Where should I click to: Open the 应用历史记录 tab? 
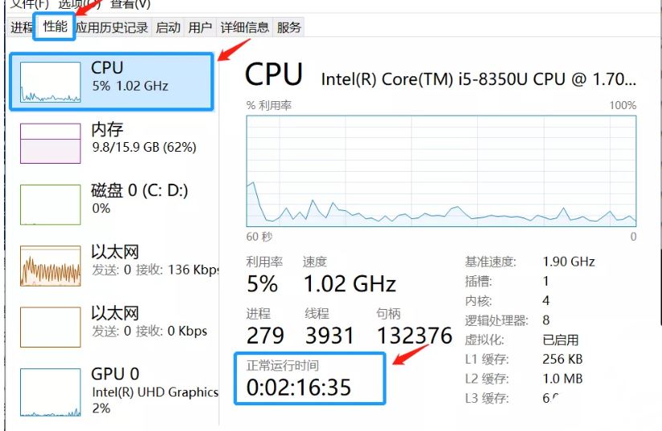pyautogui.click(x=112, y=27)
